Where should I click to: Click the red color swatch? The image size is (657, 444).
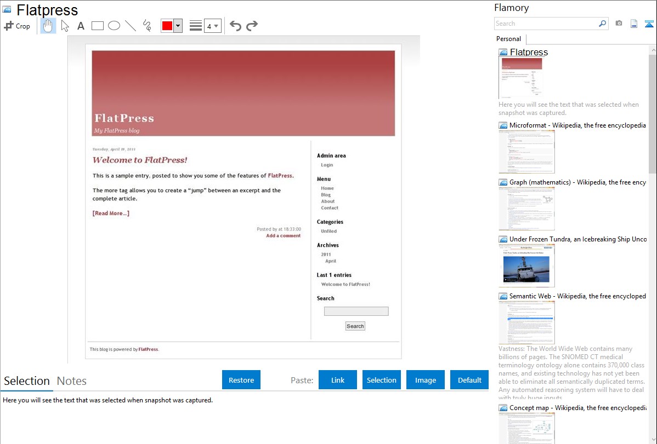pos(167,26)
